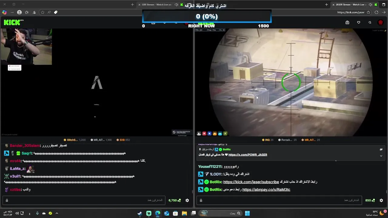The width and height of the screenshot is (388, 218).
Task: Open the red Kick user avatar
Action: tap(381, 22)
